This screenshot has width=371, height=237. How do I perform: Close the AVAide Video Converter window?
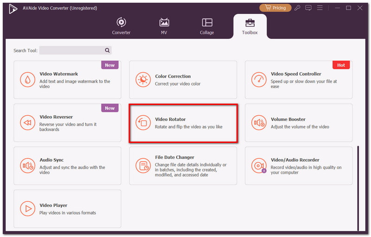pyautogui.click(x=360, y=8)
